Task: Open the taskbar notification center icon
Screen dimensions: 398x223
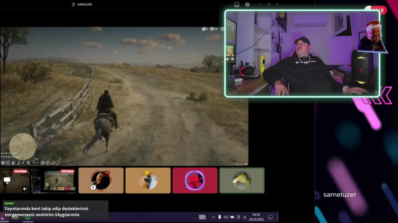Action: click(x=270, y=217)
